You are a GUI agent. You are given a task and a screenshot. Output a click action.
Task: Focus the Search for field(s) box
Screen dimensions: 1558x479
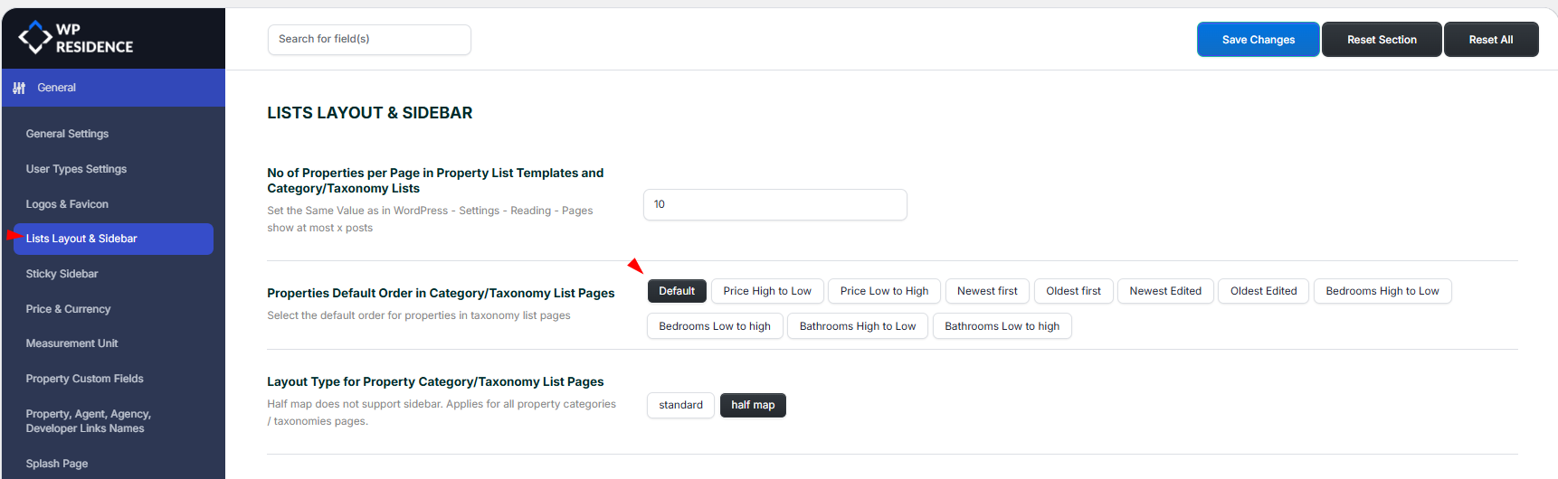pos(369,40)
